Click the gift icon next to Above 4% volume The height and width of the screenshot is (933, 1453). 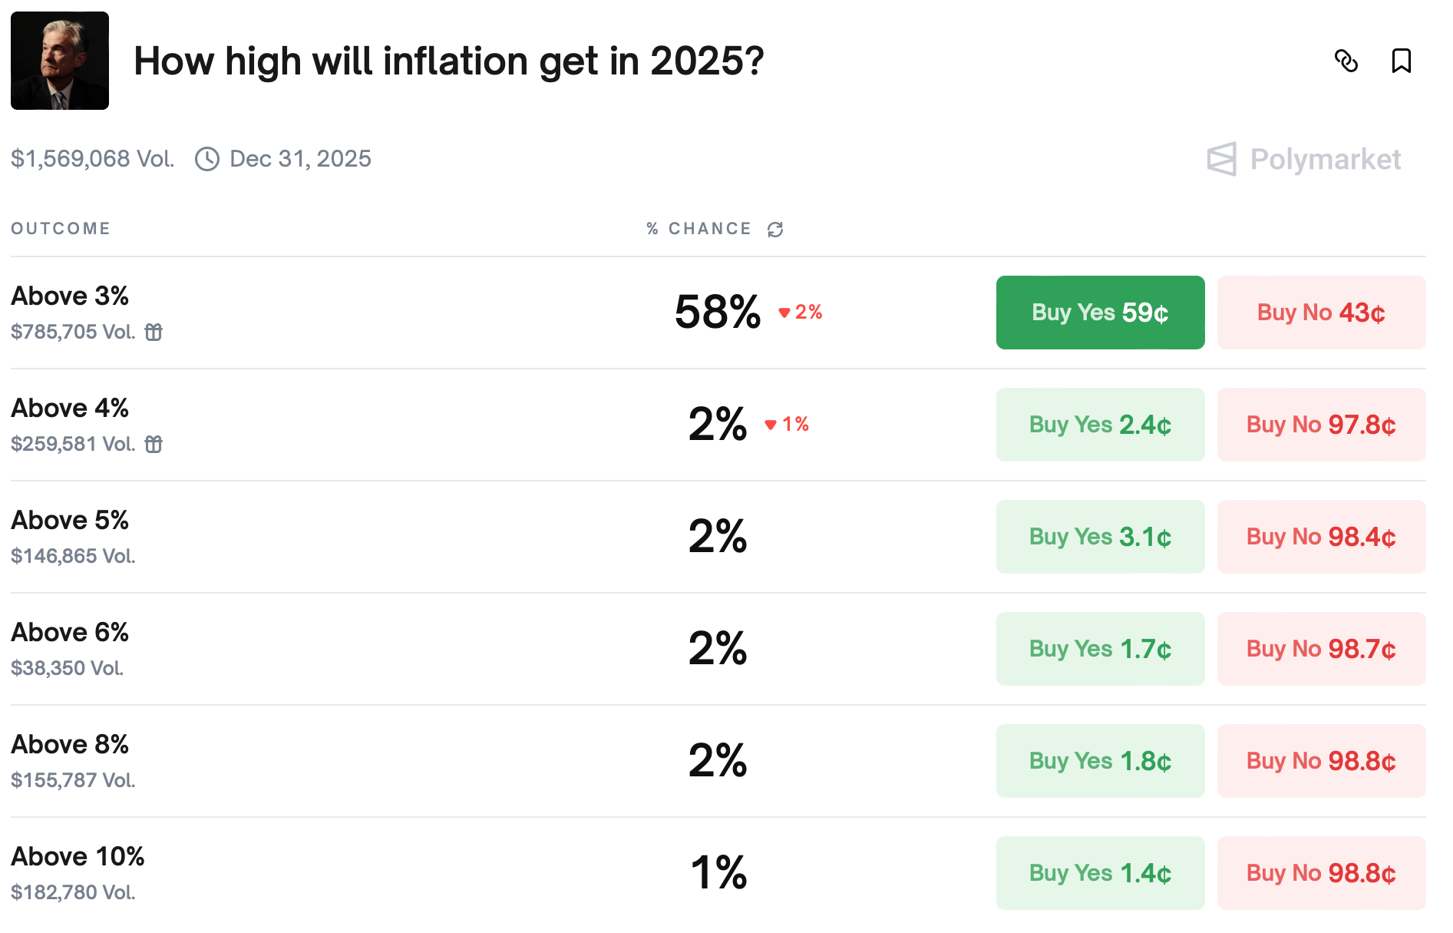pyautogui.click(x=154, y=444)
